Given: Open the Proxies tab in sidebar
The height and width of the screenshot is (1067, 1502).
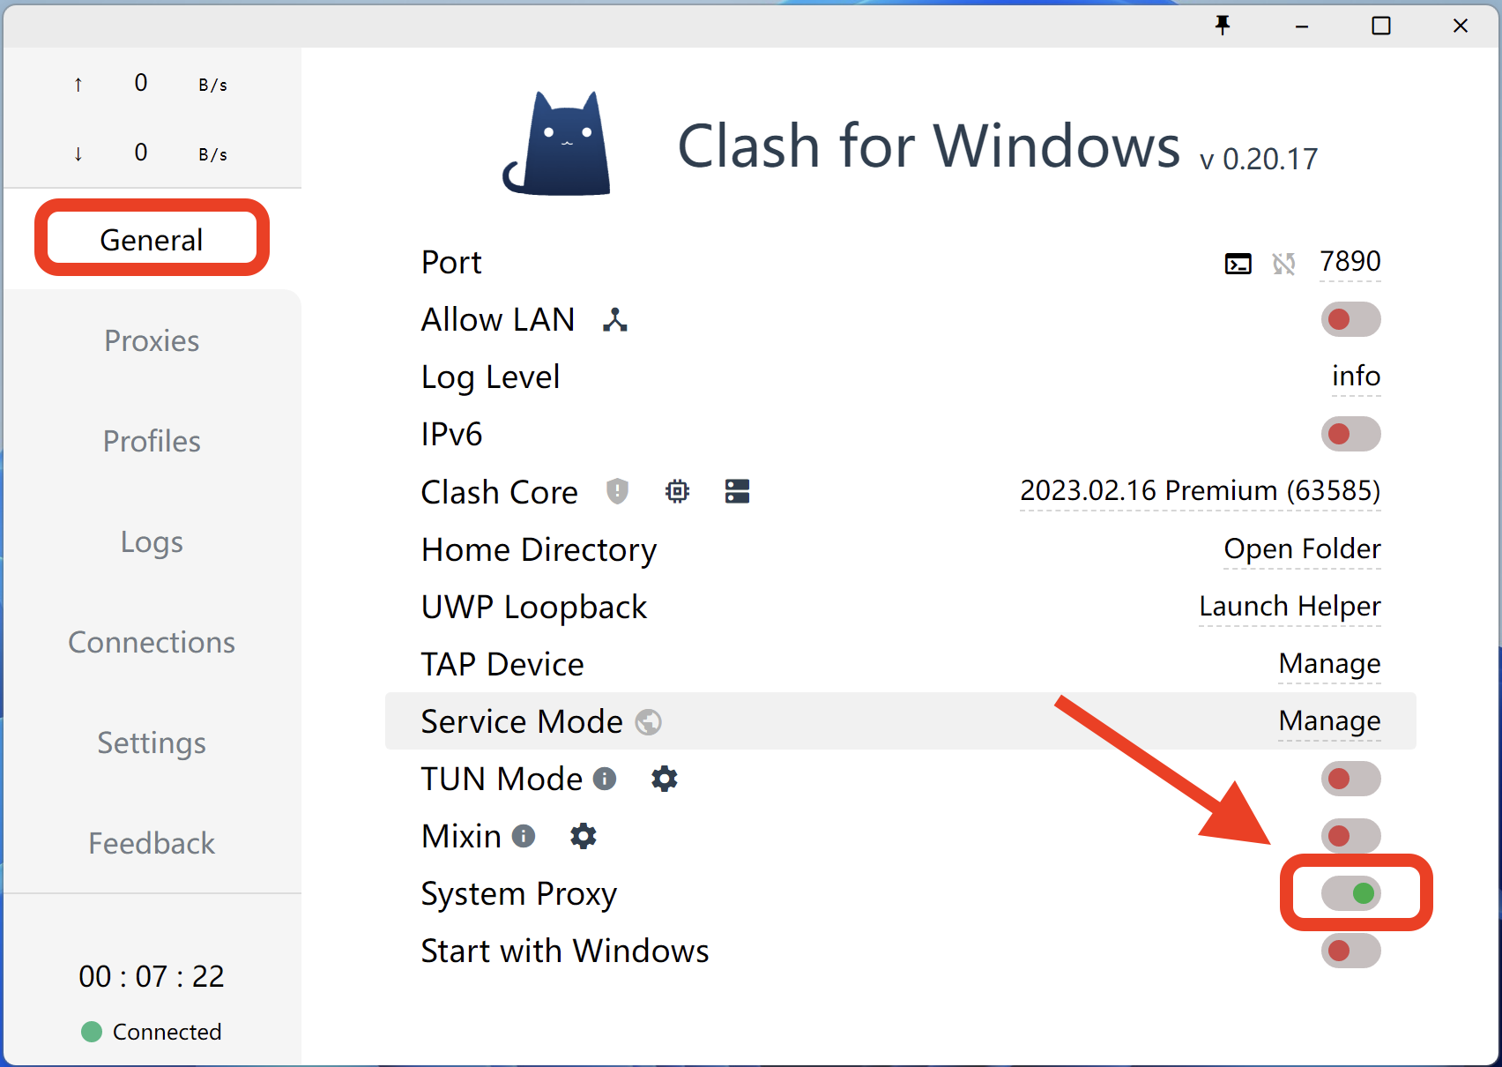Looking at the screenshot, I should coord(152,340).
